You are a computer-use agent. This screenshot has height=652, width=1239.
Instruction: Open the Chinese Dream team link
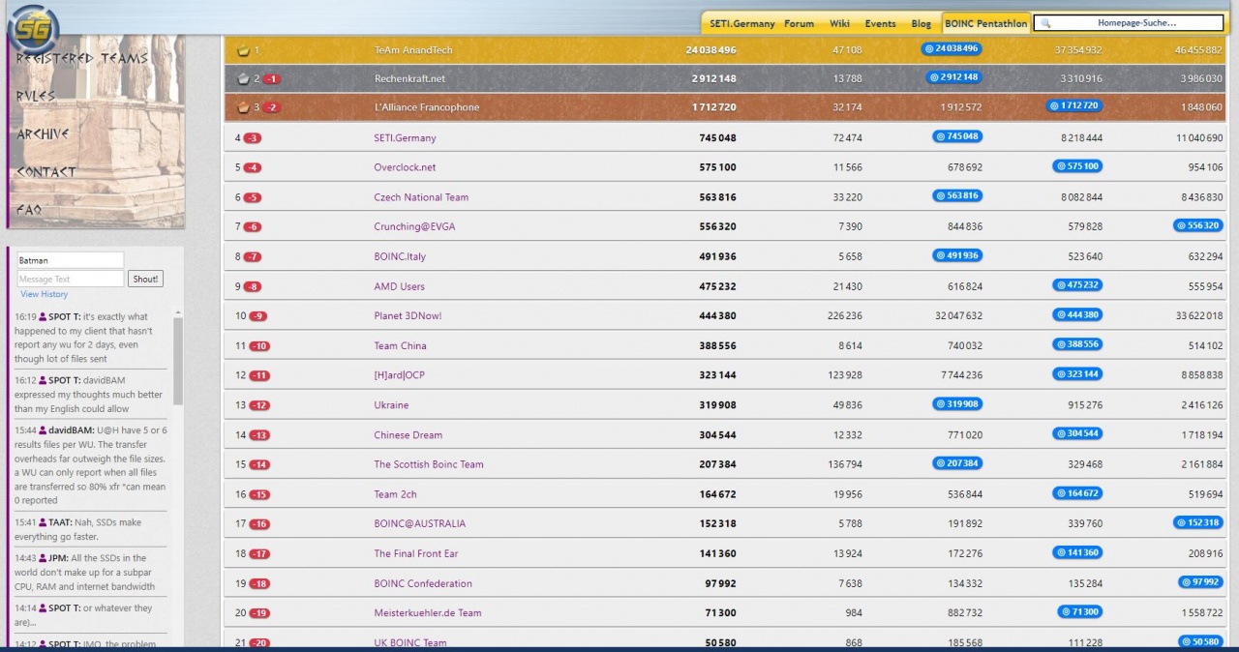click(x=408, y=435)
